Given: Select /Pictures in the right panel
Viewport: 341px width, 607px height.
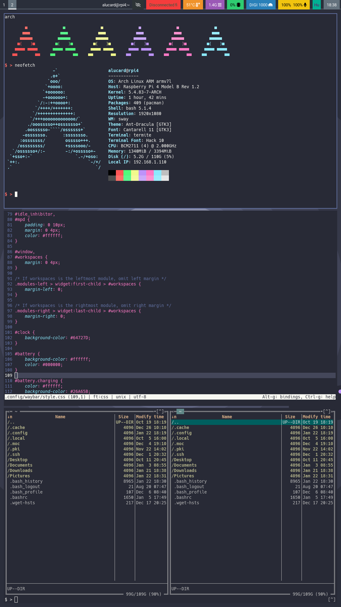Looking at the screenshot, I should coord(252,476).
